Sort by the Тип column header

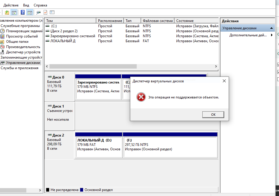[132, 21]
